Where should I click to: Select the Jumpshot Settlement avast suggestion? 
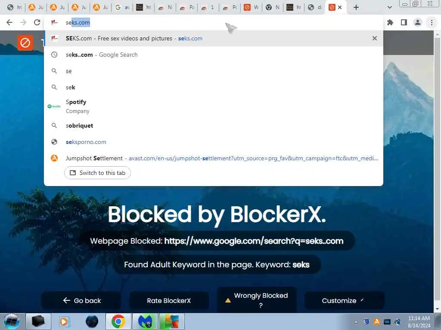214,158
